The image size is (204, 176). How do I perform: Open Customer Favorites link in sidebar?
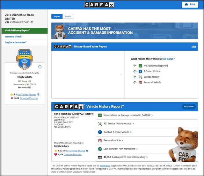(29, 98)
